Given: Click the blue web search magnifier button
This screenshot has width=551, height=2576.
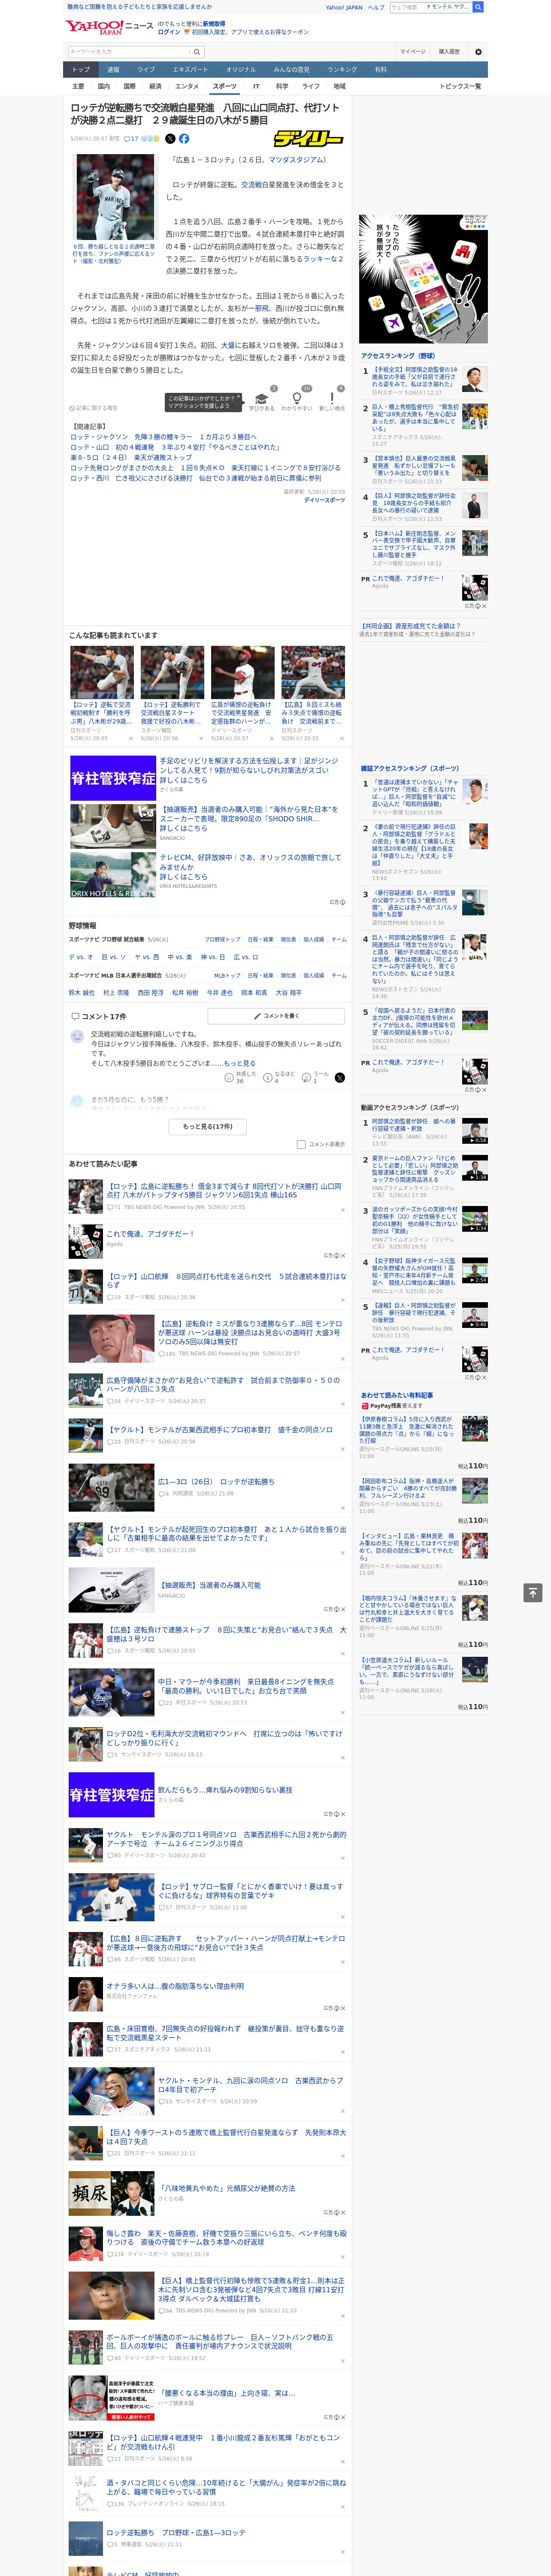Looking at the screenshot, I should click(x=479, y=7).
